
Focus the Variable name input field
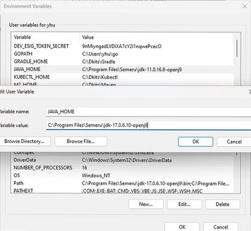149,112
